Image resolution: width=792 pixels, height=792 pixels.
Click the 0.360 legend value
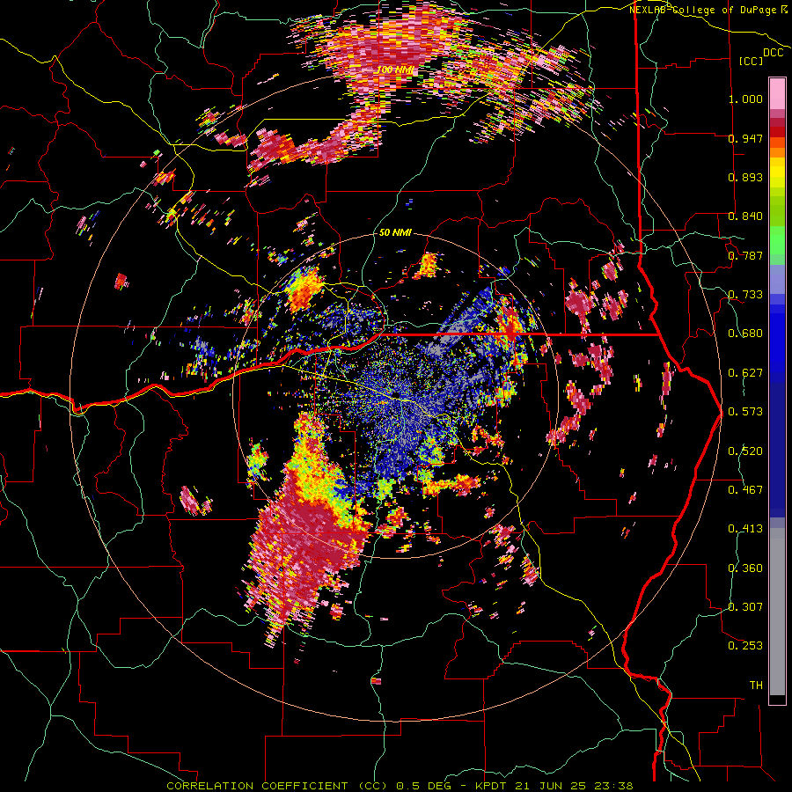click(x=745, y=568)
